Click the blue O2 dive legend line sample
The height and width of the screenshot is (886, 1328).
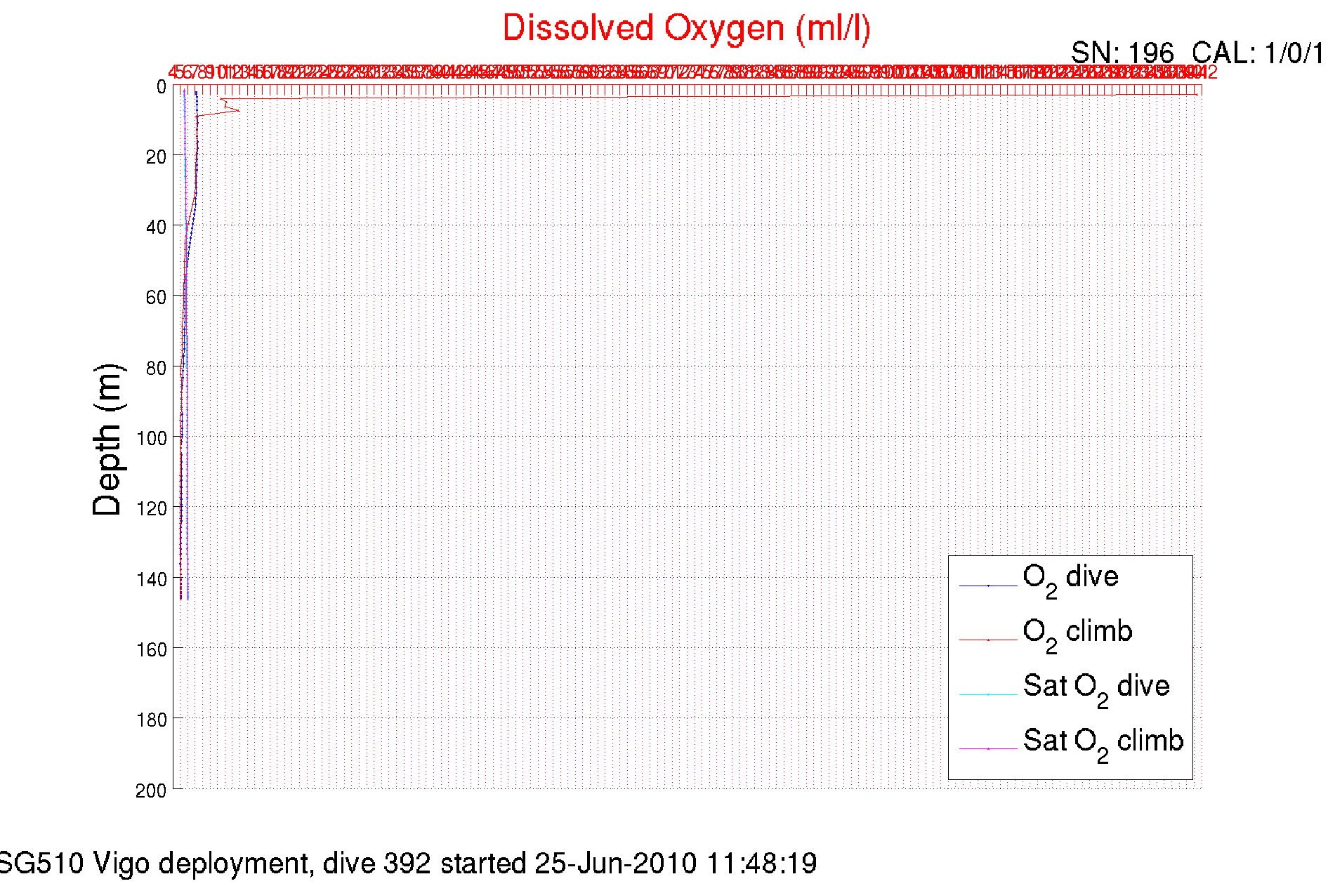point(988,586)
